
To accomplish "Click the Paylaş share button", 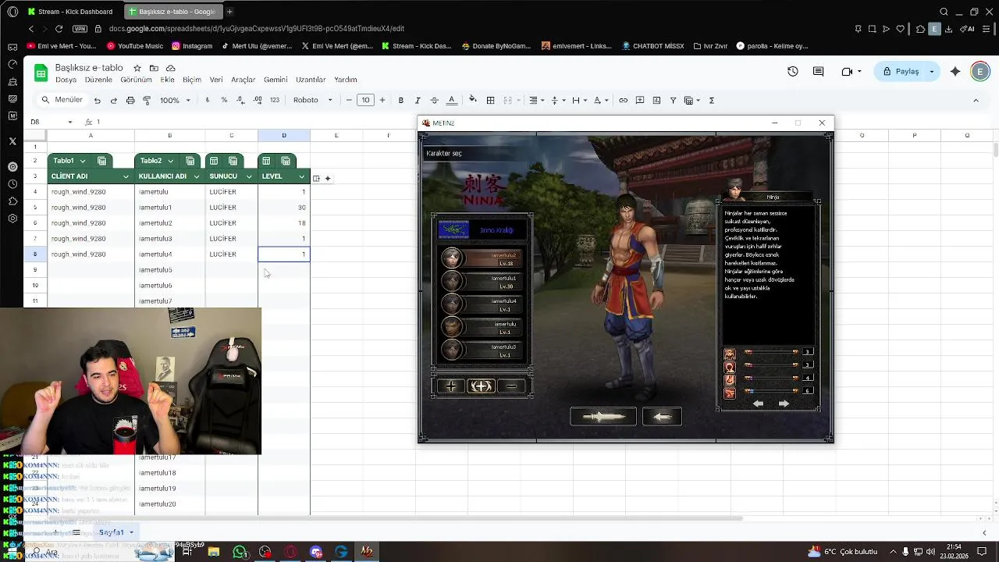I will (900, 71).
